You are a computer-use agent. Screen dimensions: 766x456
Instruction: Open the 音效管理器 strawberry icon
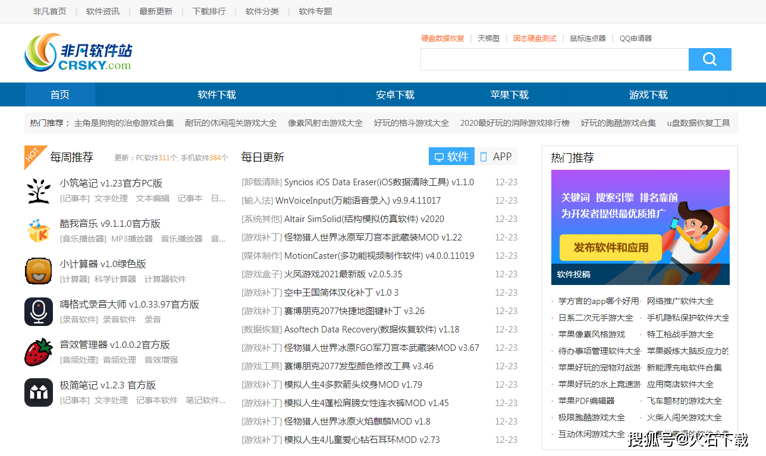(39, 351)
